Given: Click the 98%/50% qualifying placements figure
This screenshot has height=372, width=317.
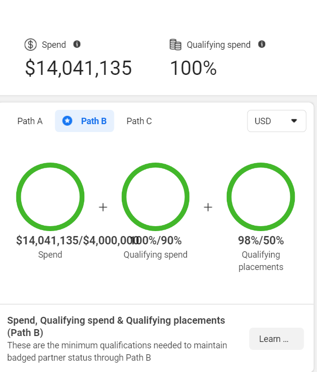Looking at the screenshot, I should [x=261, y=240].
